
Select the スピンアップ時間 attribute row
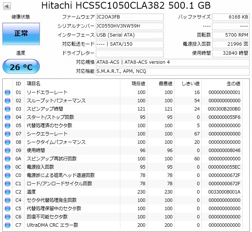pyautogui.click(x=123, y=109)
